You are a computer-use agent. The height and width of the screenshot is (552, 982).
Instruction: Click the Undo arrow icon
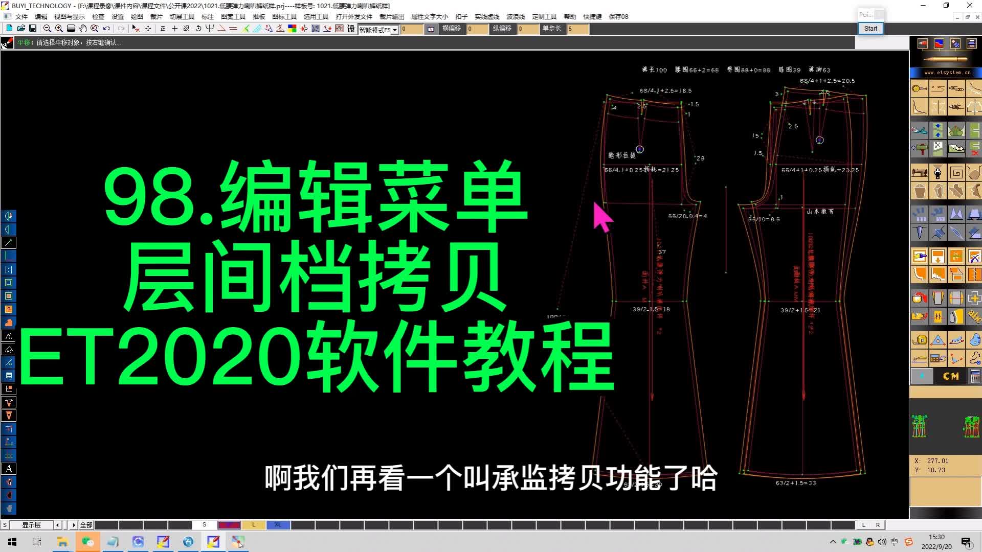point(106,29)
